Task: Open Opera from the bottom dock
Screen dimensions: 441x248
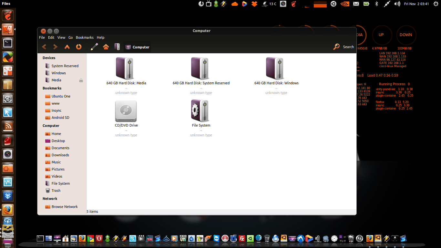Action: click(x=99, y=238)
